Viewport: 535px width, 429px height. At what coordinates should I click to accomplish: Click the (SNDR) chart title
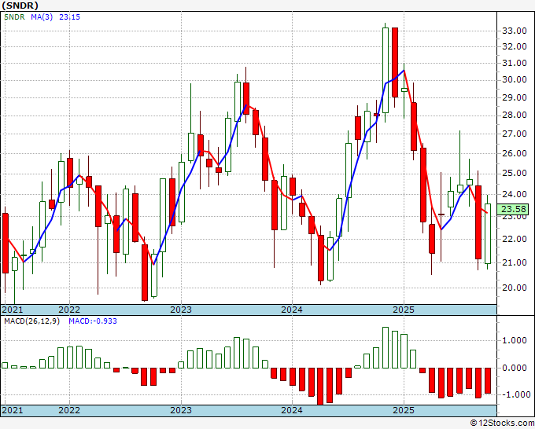click(x=20, y=5)
